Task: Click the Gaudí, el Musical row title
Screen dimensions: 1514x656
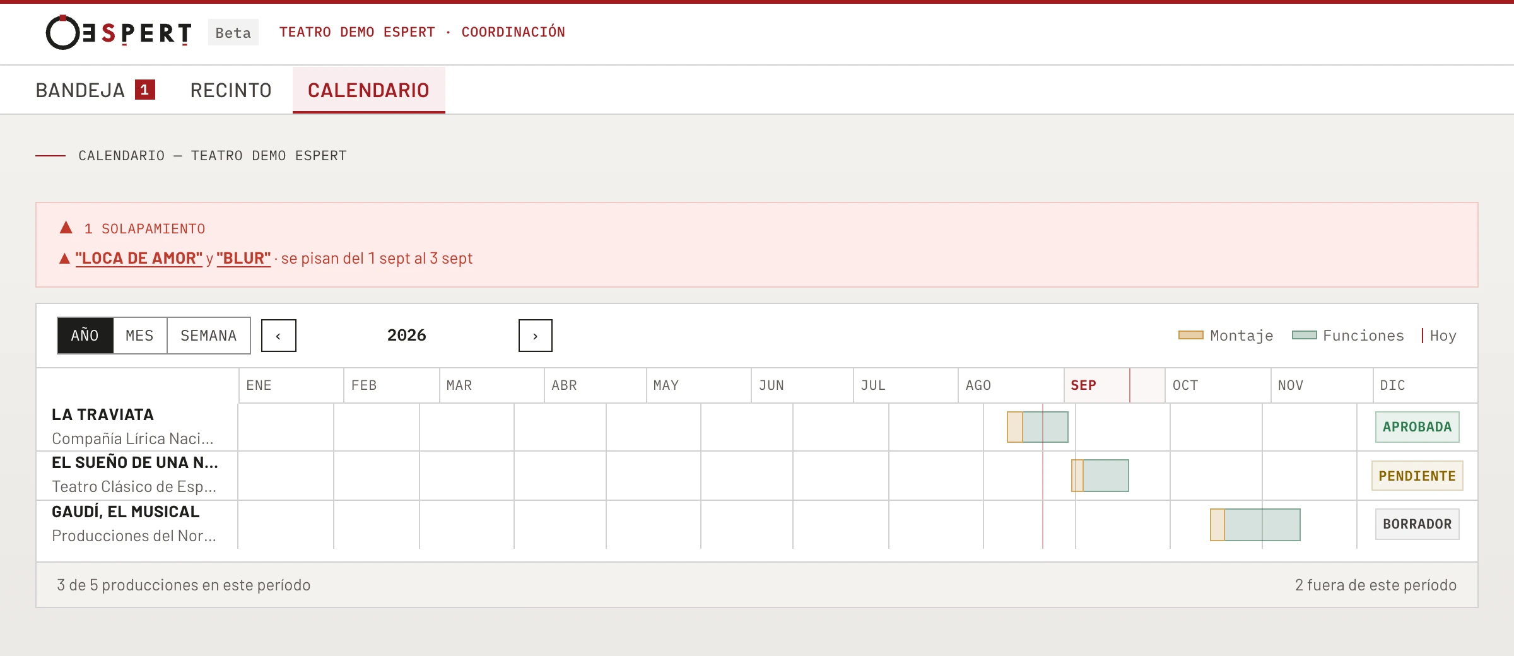Action: tap(126, 512)
